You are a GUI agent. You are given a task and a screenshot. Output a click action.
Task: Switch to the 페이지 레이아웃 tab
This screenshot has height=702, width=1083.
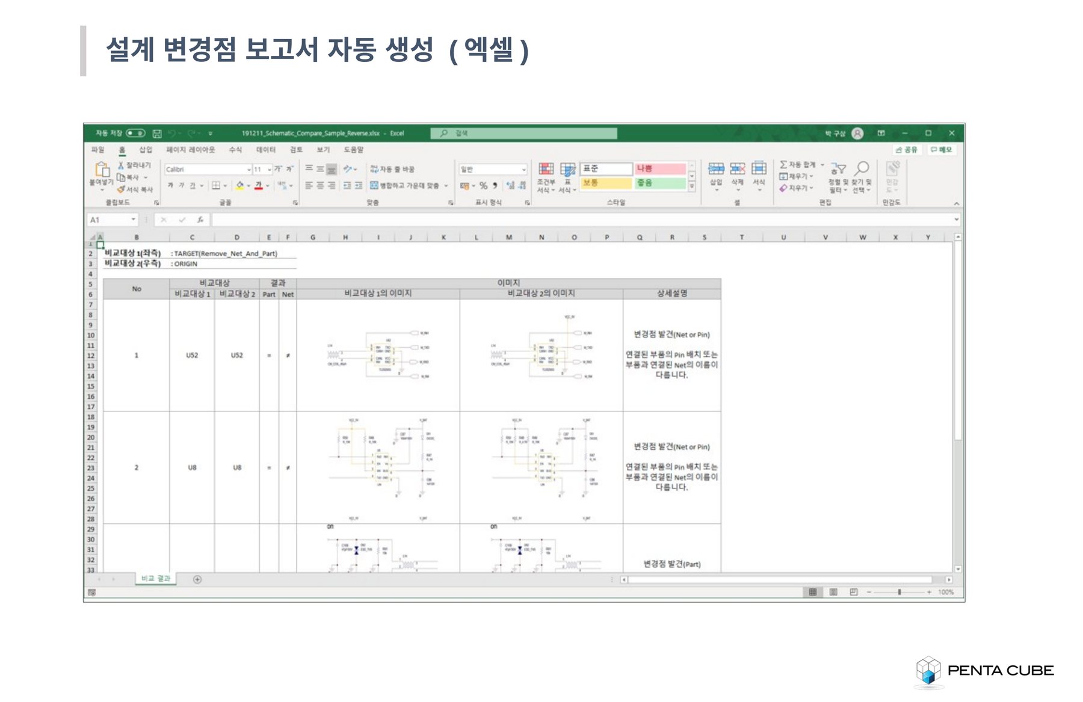click(x=190, y=150)
